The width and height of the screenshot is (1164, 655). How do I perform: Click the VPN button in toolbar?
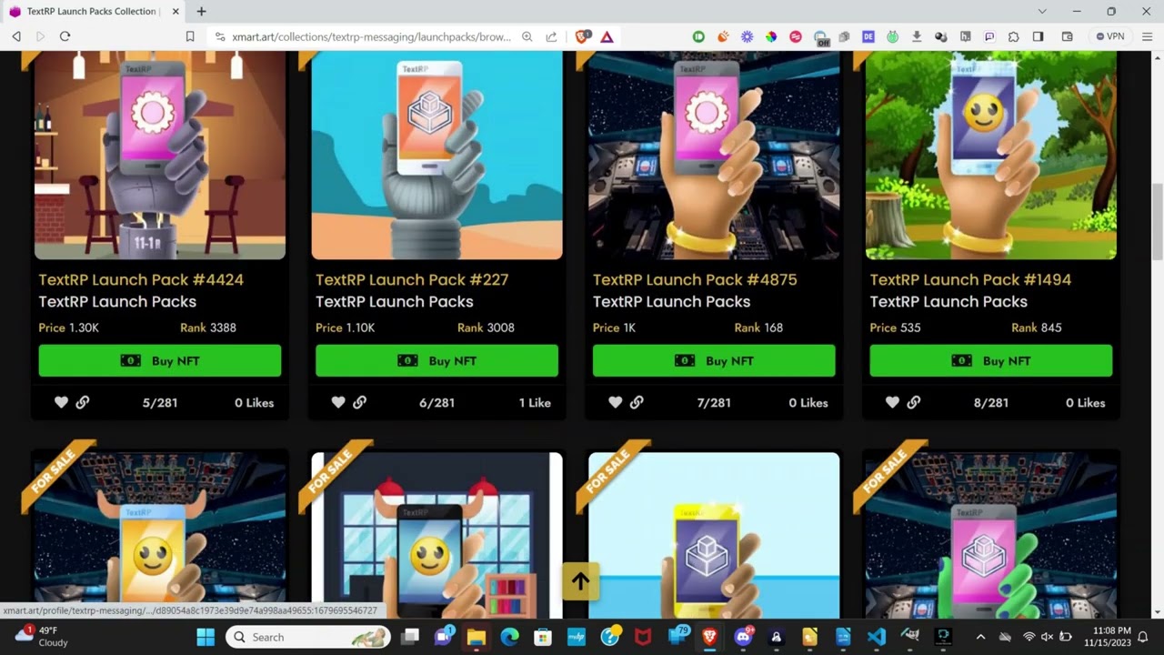point(1110,36)
